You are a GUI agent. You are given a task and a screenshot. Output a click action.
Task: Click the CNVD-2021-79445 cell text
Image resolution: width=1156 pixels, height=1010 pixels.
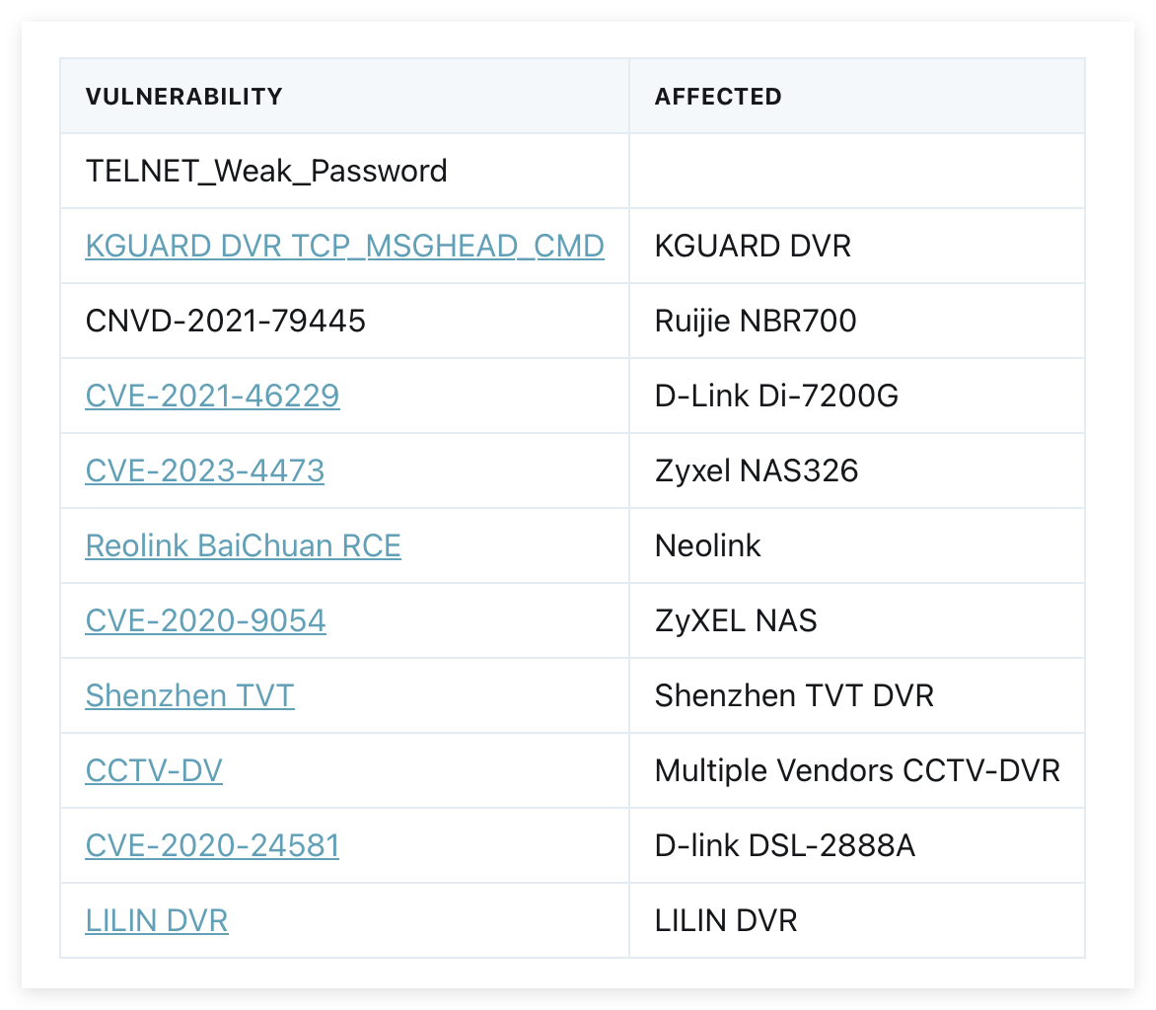[x=226, y=321]
